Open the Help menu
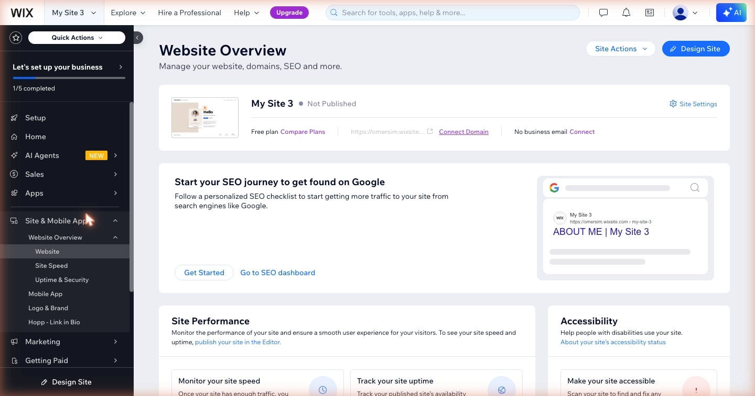This screenshot has width=755, height=396. (x=246, y=13)
